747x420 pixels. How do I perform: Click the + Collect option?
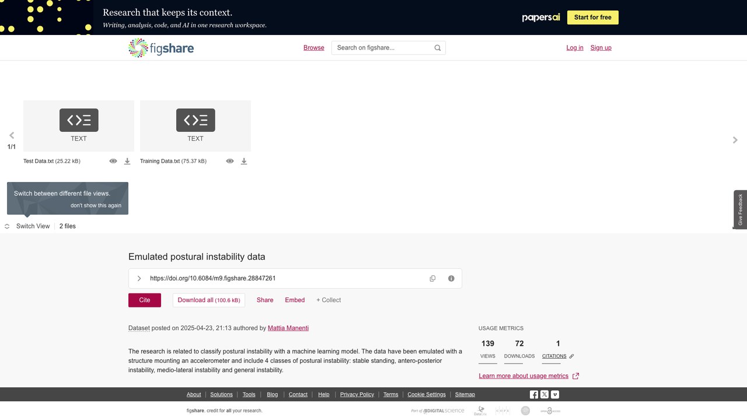[329, 300]
